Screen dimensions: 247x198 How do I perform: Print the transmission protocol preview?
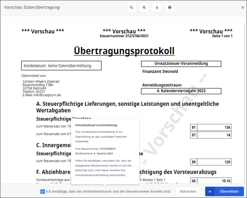click(170, 7)
